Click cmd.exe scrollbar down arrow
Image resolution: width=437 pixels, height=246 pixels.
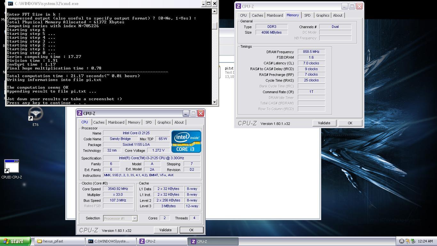[215, 102]
